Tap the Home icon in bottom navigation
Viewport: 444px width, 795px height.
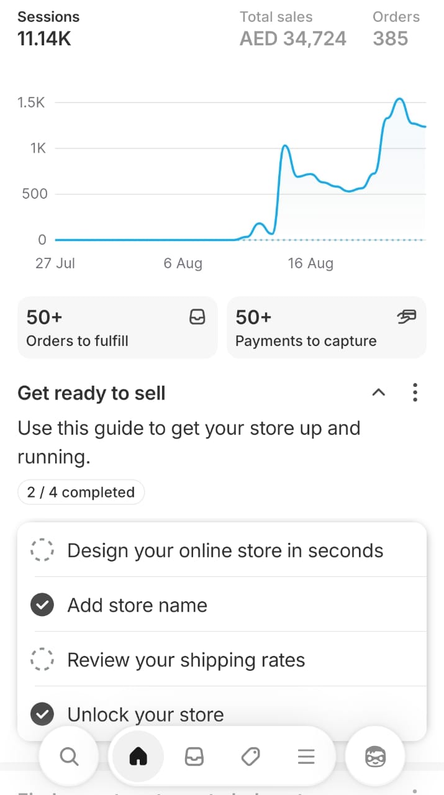137,756
